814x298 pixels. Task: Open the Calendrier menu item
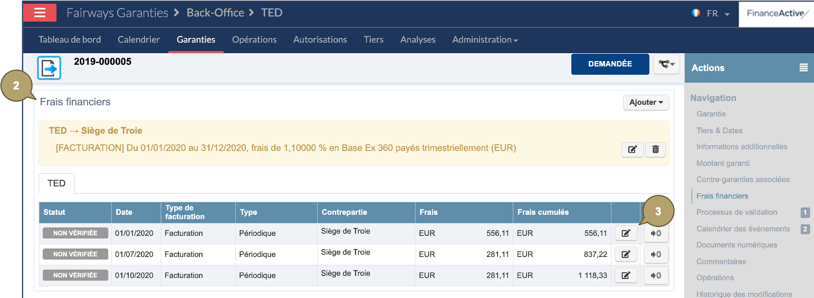point(139,39)
